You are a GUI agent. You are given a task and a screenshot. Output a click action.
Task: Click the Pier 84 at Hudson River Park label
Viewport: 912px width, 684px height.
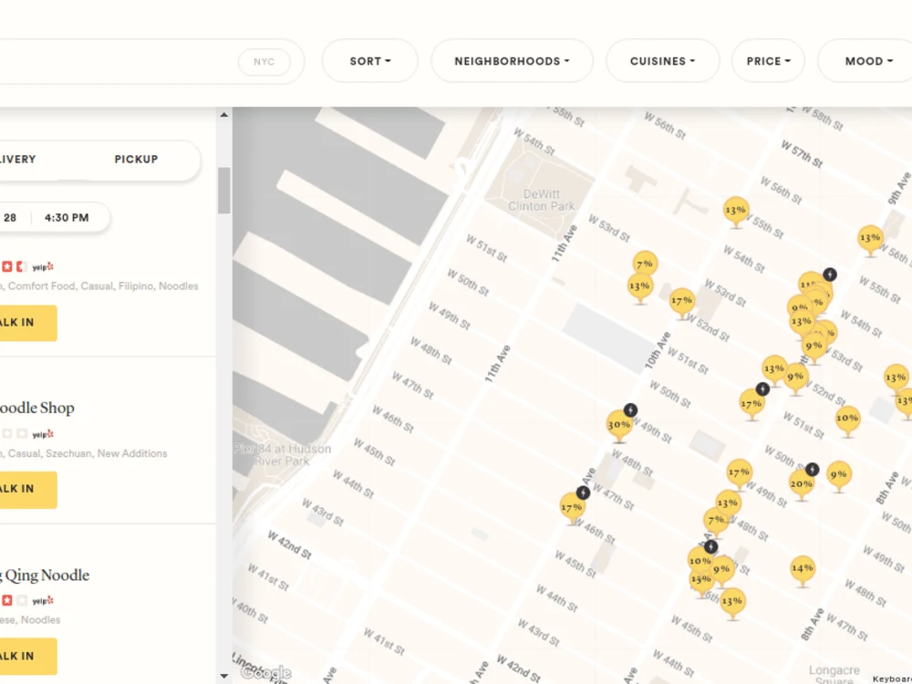(283, 455)
